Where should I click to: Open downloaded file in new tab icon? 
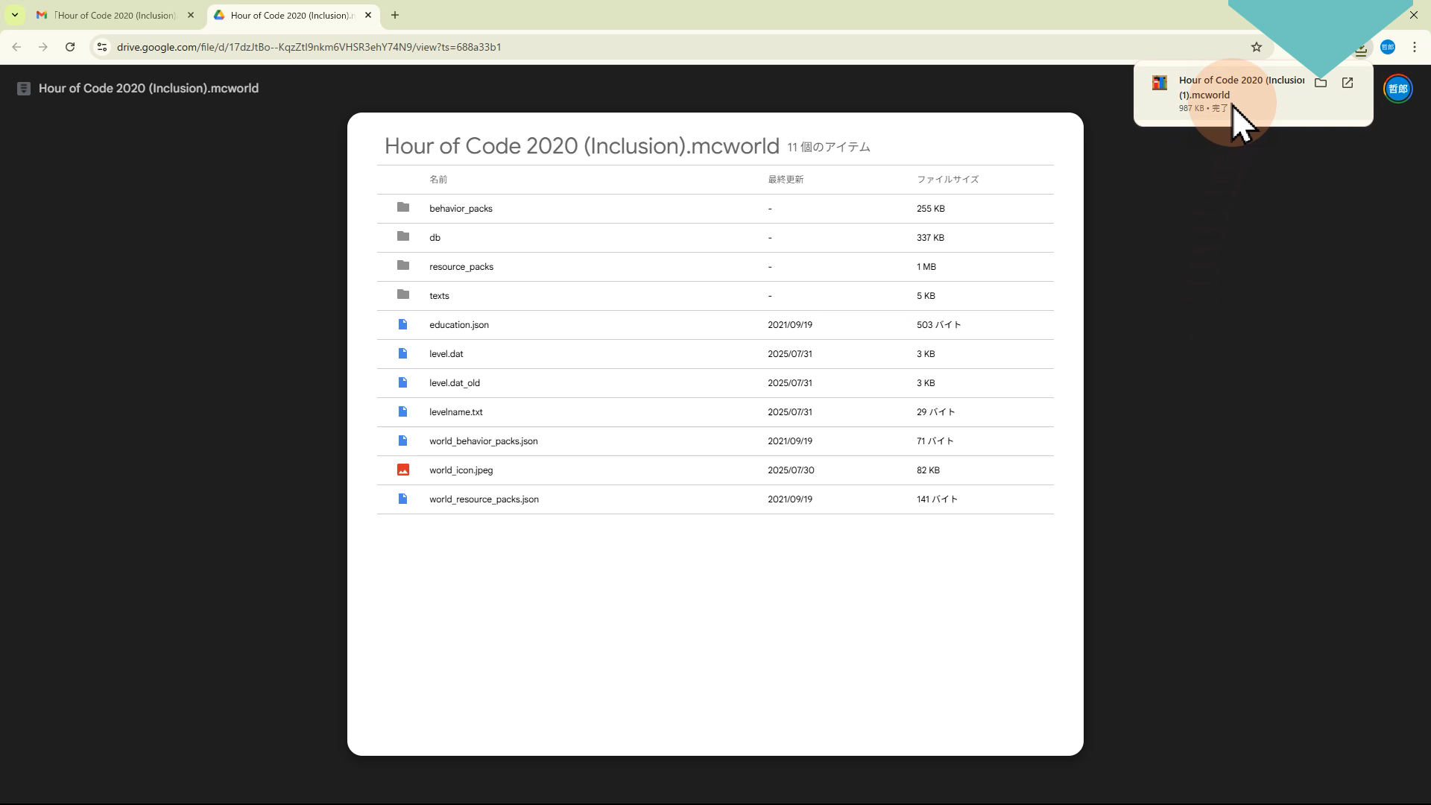1348,83
